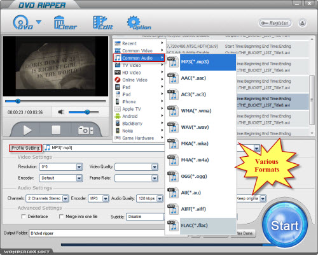Open the Keep original dropdown
The image size is (318, 255).
click(263, 198)
